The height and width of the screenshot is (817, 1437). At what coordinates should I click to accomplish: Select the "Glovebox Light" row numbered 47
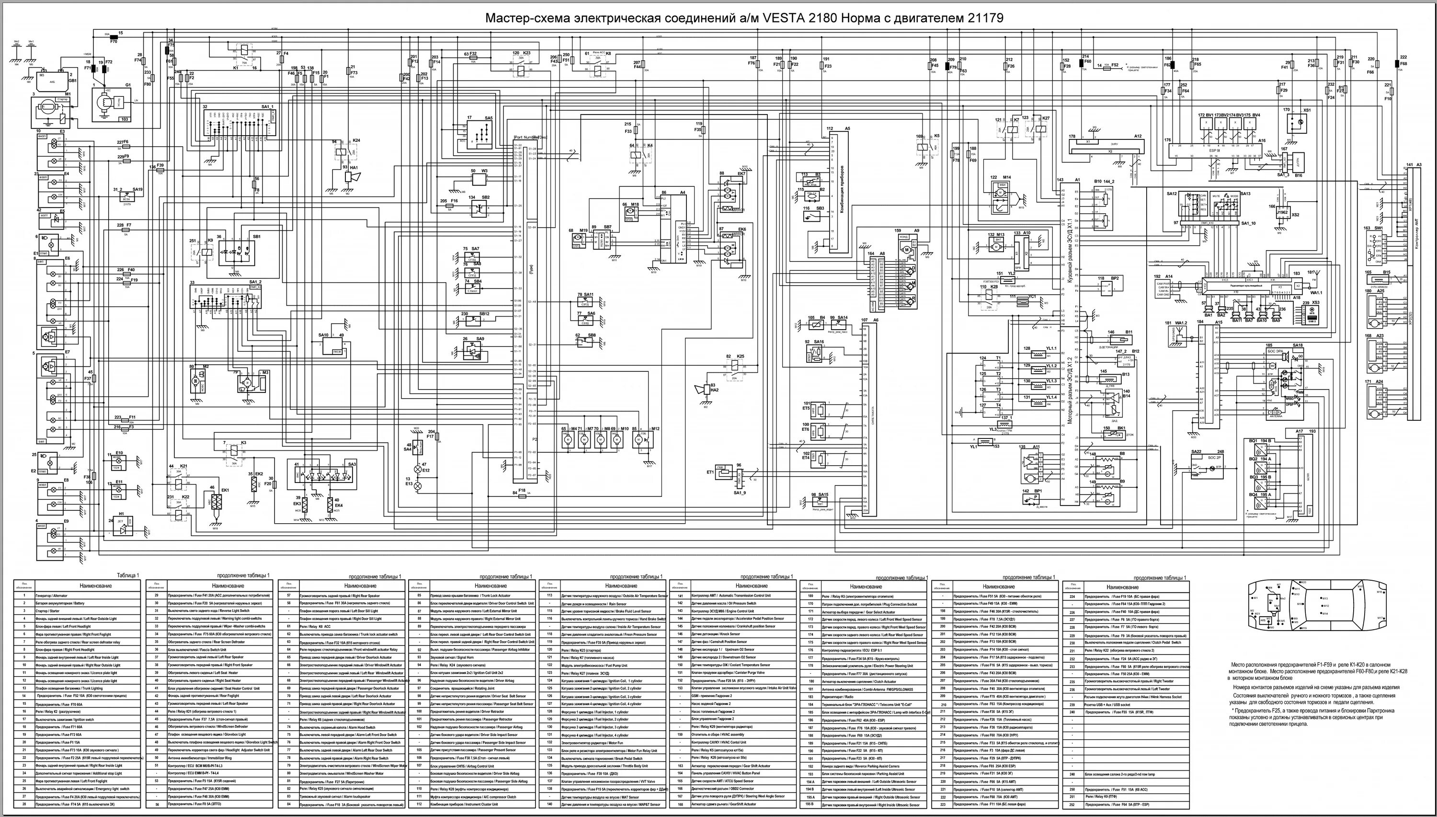pyautogui.click(x=210, y=735)
